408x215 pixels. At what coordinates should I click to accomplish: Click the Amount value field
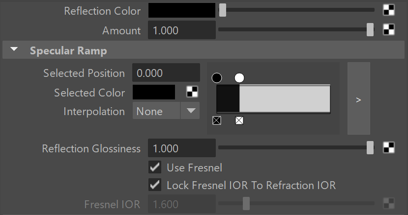coord(181,30)
